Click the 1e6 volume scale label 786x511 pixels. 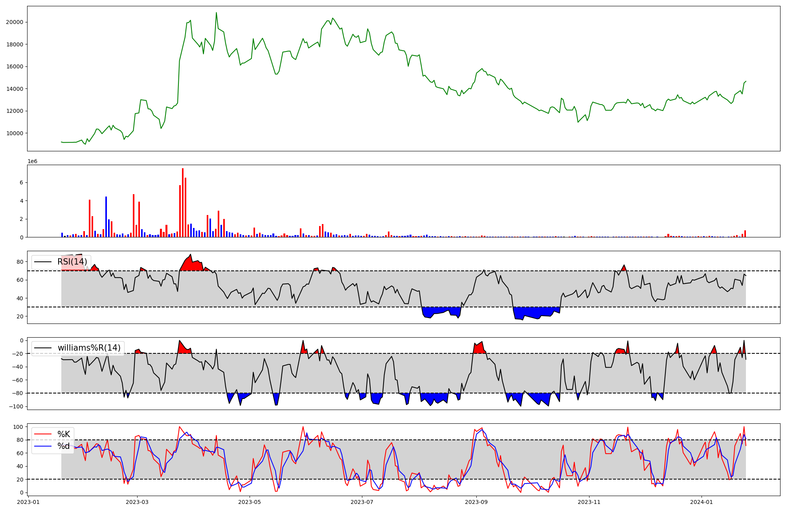click(32, 162)
